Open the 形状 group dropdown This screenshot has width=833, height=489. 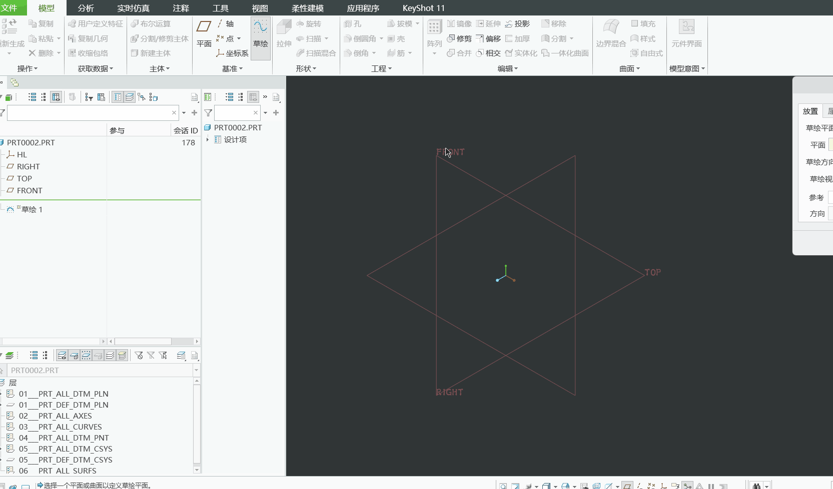pyautogui.click(x=306, y=68)
